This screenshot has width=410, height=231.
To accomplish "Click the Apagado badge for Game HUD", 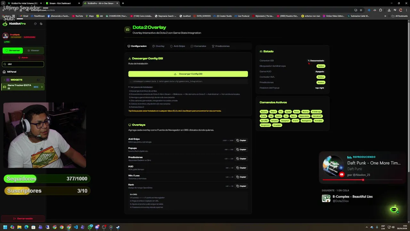I will [x=320, y=72].
